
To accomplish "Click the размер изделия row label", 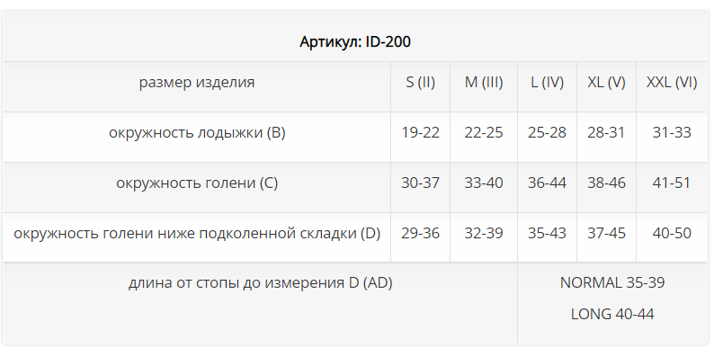I will pyautogui.click(x=197, y=83).
